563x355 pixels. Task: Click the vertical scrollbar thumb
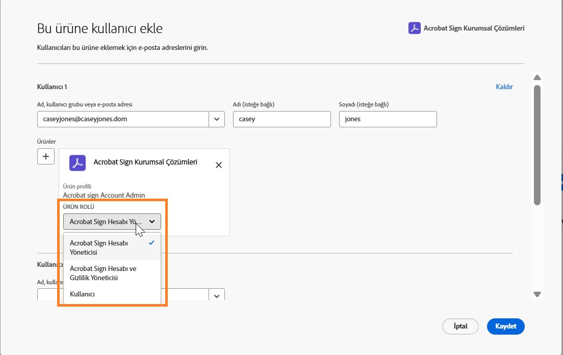click(537, 145)
